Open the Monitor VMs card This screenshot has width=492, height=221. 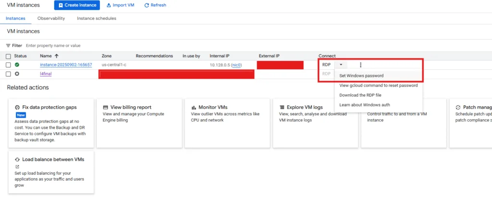227,123
